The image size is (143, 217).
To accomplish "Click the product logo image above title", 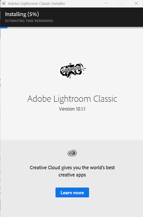I will click(72, 71).
